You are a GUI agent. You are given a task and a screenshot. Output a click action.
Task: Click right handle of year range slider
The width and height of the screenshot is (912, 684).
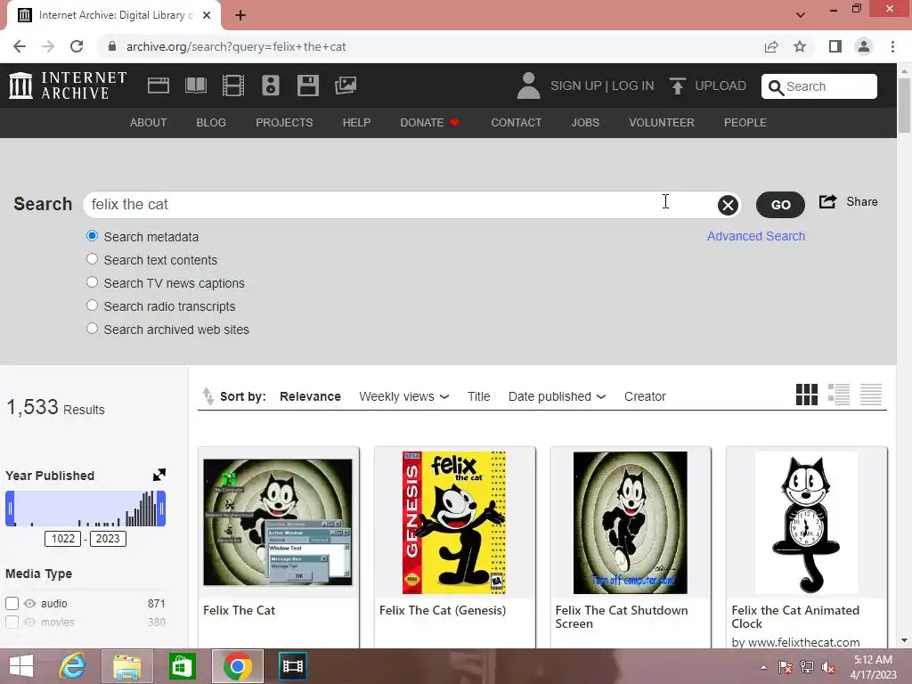[161, 509]
